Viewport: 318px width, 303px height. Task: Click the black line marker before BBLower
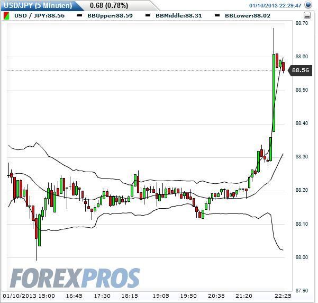coord(217,15)
